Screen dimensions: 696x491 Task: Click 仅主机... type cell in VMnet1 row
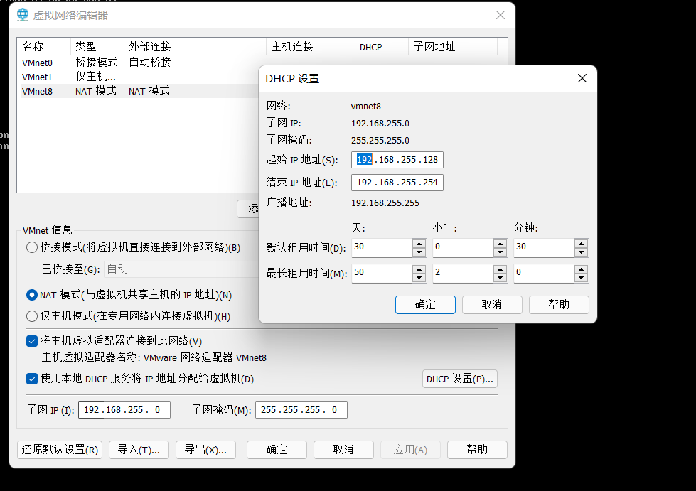(95, 77)
